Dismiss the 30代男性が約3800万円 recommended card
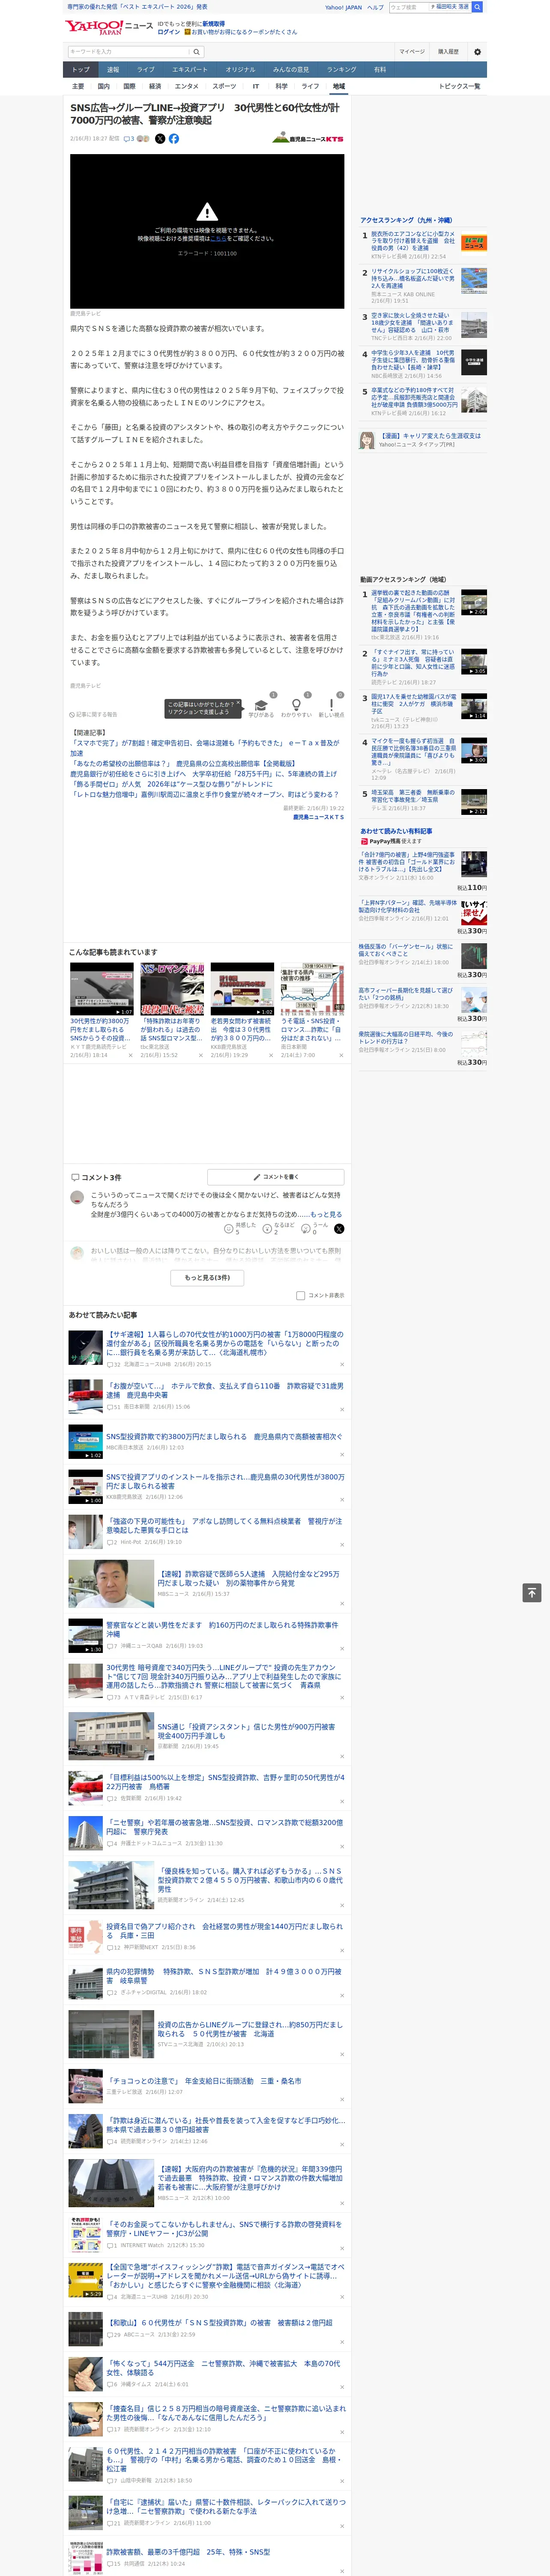550x2576 pixels. [x=130, y=1055]
